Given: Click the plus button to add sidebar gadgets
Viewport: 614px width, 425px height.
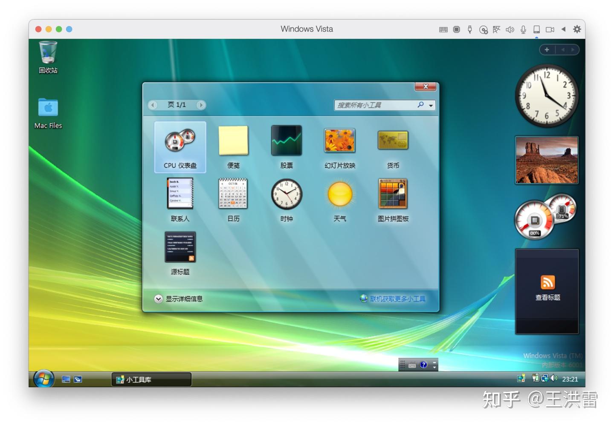Looking at the screenshot, I should click(547, 49).
